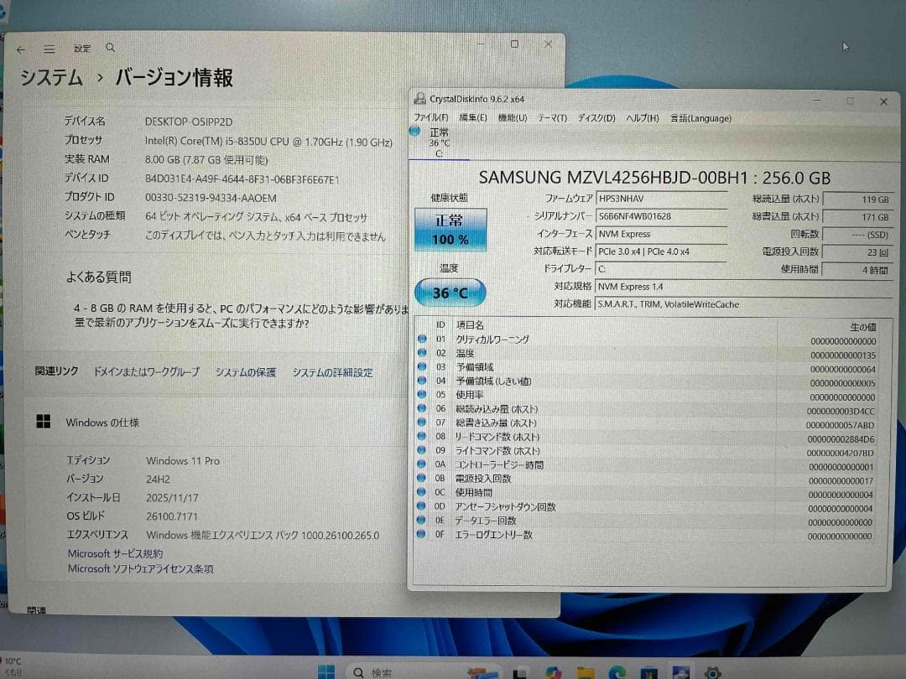
Task: Click status circle of 03 予備領域 row
Action: [x=422, y=366]
